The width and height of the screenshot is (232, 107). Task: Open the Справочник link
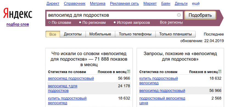pyautogui.click(x=75, y=4)
